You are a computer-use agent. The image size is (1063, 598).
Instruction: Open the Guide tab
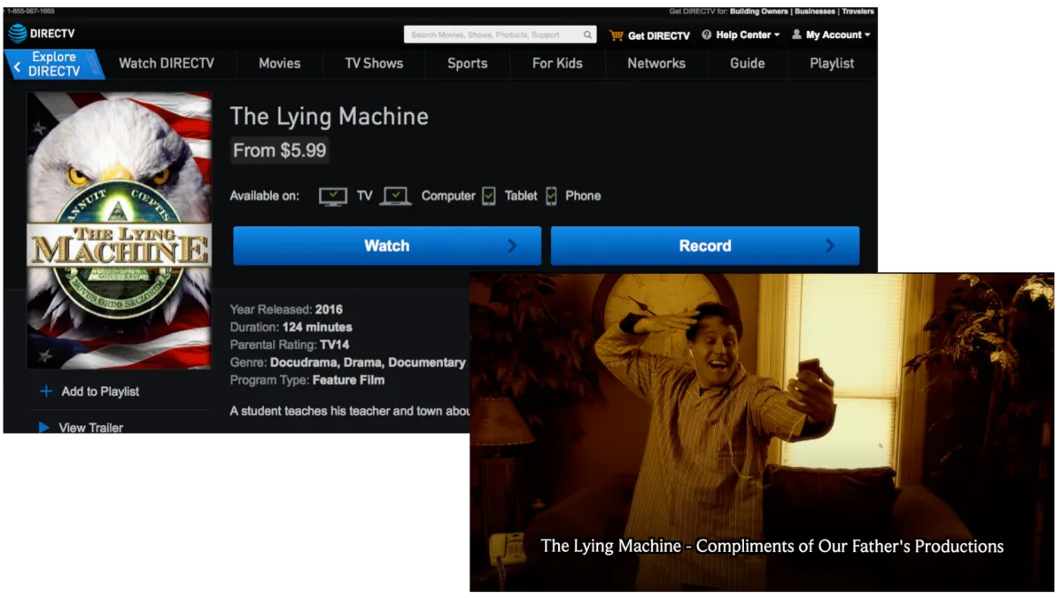[x=748, y=63]
